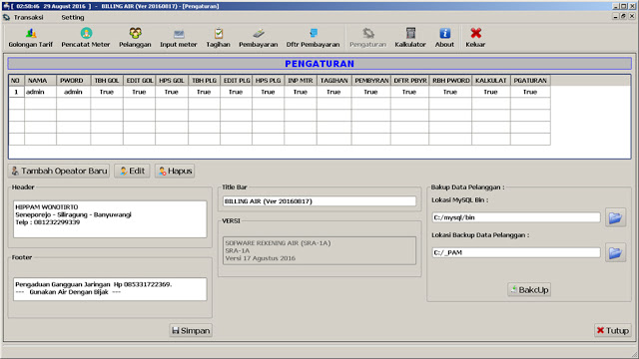639x359 pixels.
Task: Click the True value under EDIT PLG
Action: (x=236, y=92)
